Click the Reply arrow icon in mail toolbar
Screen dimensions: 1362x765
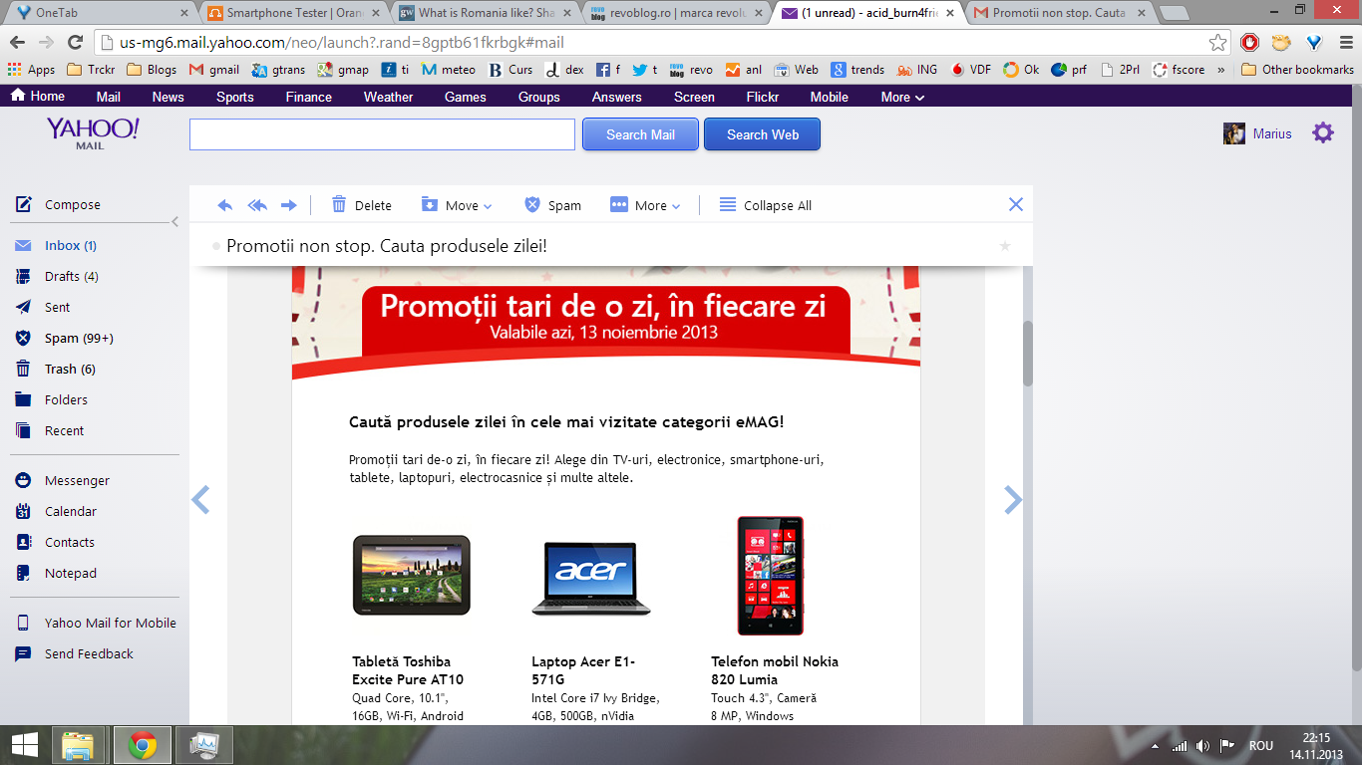(225, 205)
